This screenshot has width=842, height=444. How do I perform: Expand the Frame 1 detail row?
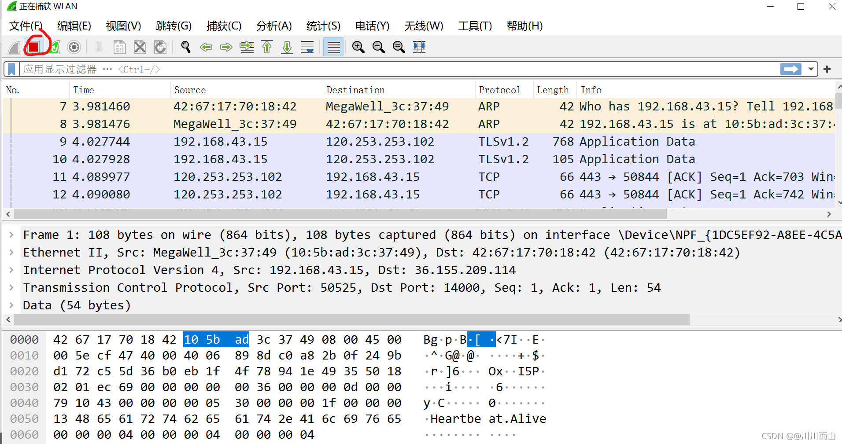(11, 235)
